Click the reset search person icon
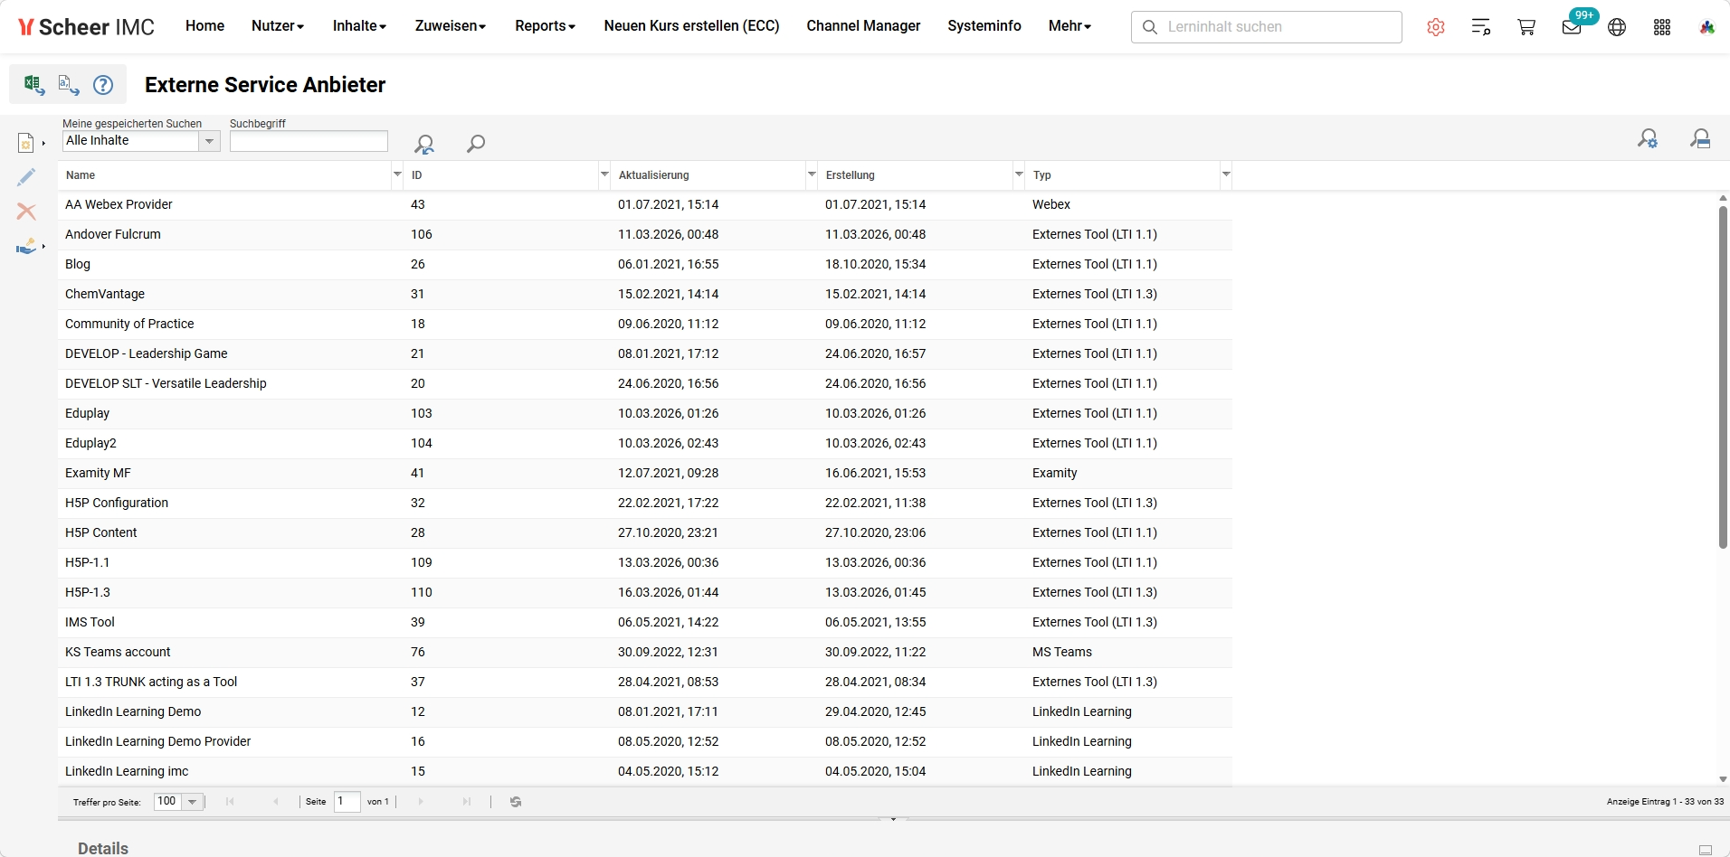Image resolution: width=1730 pixels, height=857 pixels. (423, 144)
